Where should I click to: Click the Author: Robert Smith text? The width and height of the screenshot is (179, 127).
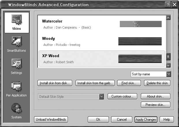[59, 62]
